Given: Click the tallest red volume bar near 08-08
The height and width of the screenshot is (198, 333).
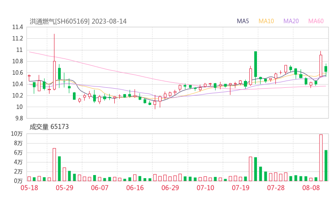Looking at the screenshot, I should [321, 157].
